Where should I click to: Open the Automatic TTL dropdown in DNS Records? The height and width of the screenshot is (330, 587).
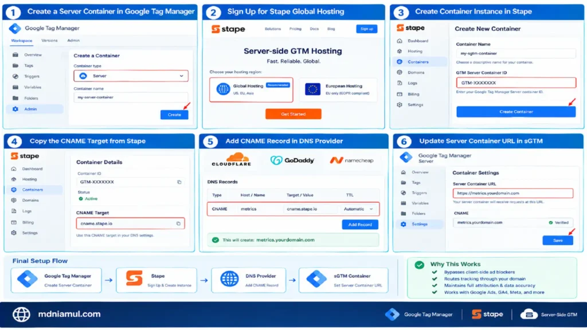[358, 209]
